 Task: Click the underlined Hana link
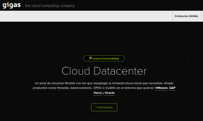coord(97,93)
